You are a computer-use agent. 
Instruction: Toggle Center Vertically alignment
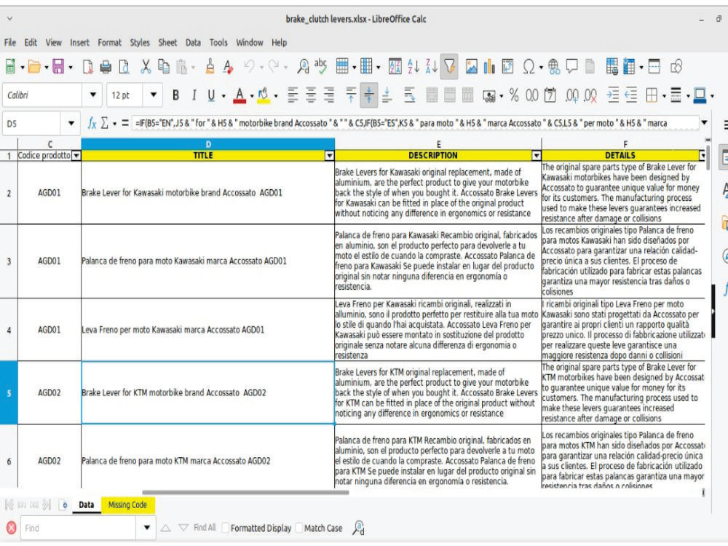click(368, 95)
